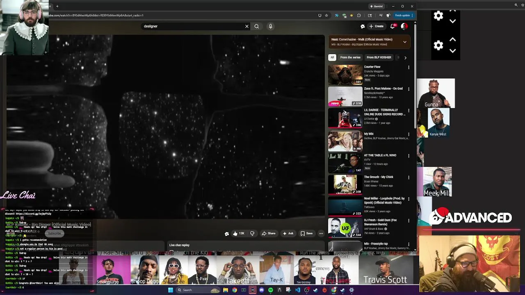The width and height of the screenshot is (525, 295).
Task: Click the lower gear icon in the right window
Action: 438,45
